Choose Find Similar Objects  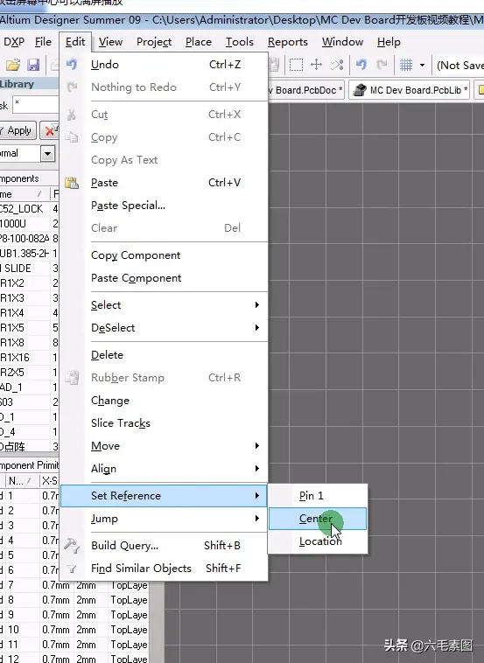coord(164,569)
